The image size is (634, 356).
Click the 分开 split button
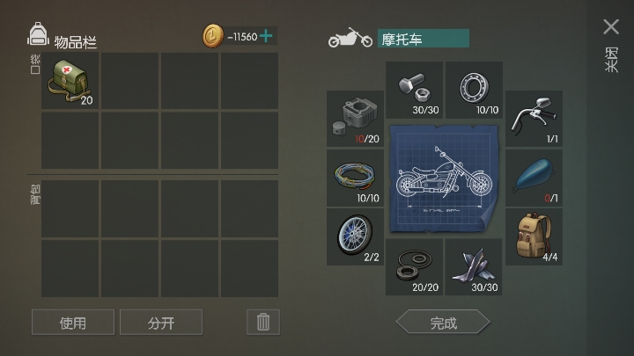[x=161, y=322]
